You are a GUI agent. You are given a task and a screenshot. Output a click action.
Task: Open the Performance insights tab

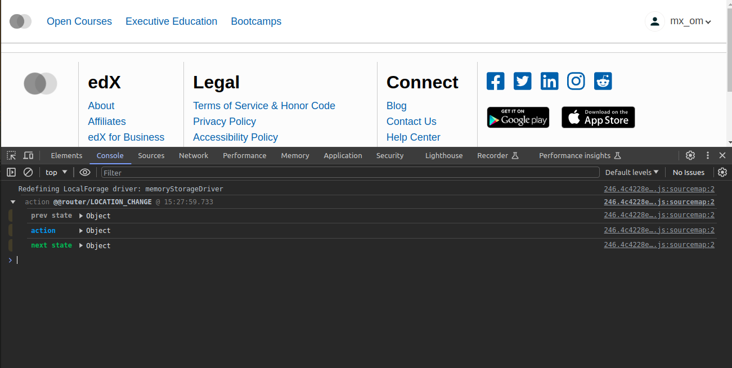click(580, 155)
